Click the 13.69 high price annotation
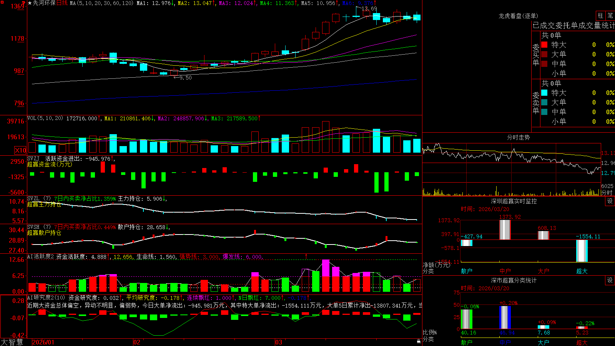Image resolution: width=615 pixels, height=346 pixels. click(x=369, y=8)
